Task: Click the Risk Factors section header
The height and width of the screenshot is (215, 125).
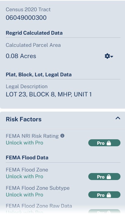Action: (x=24, y=119)
